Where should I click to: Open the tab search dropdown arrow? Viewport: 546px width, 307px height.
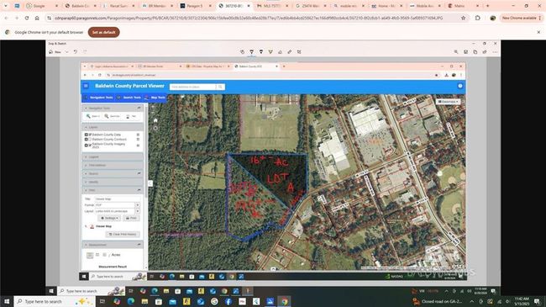point(6,6)
